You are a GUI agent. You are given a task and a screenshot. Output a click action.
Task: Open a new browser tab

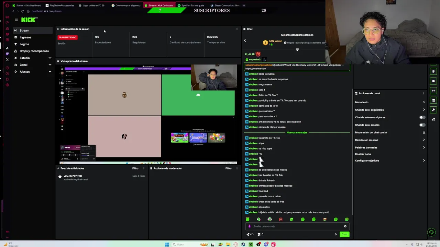click(244, 5)
